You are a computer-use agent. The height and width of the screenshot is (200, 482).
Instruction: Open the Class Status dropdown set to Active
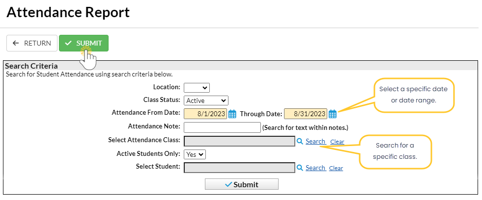coord(206,100)
